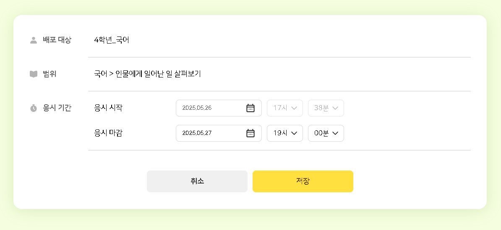Image resolution: width=501 pixels, height=230 pixels.
Task: Select the 4학년_국어 target text
Action: tap(112, 40)
